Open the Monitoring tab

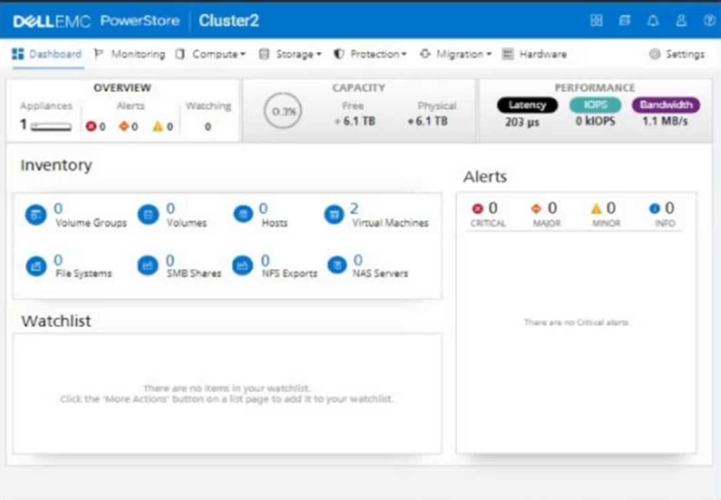pos(130,54)
